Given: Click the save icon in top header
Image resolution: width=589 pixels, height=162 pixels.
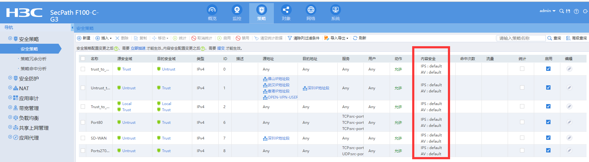Looking at the screenshot, I should click(568, 11).
